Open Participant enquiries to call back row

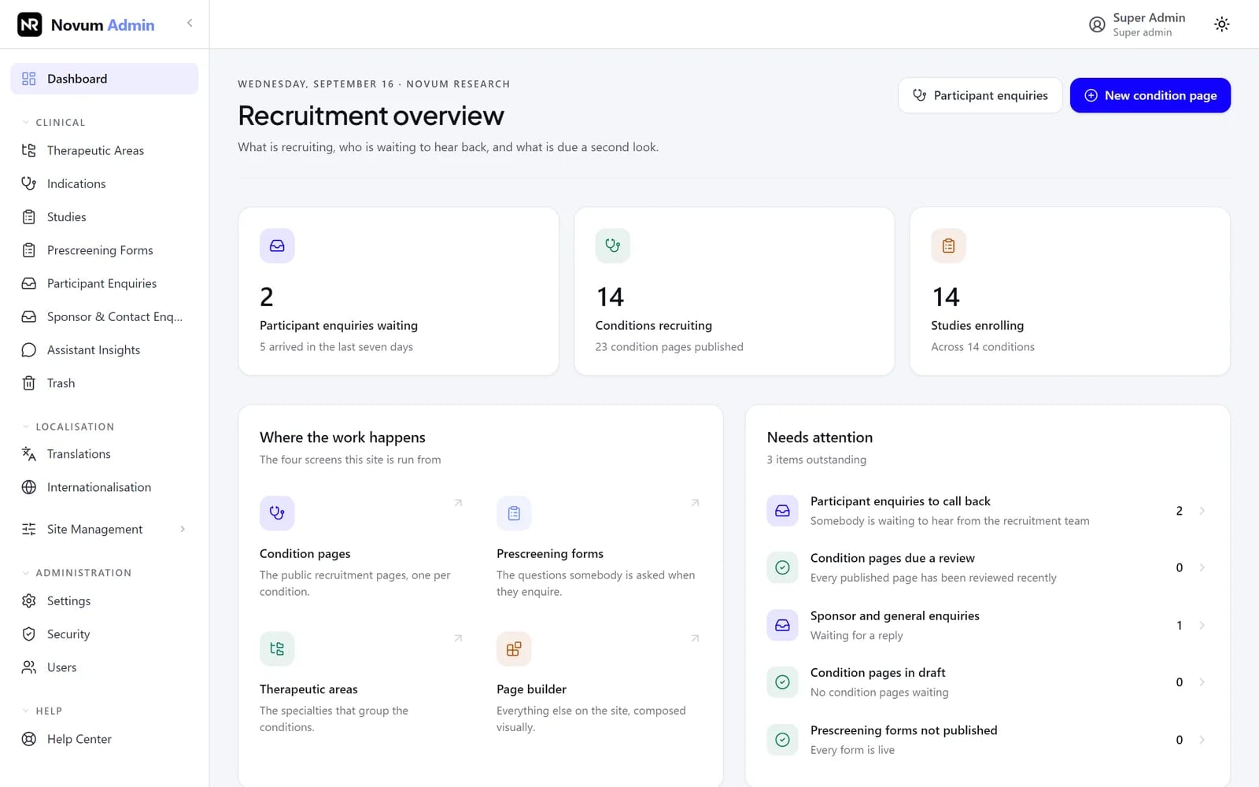click(988, 511)
